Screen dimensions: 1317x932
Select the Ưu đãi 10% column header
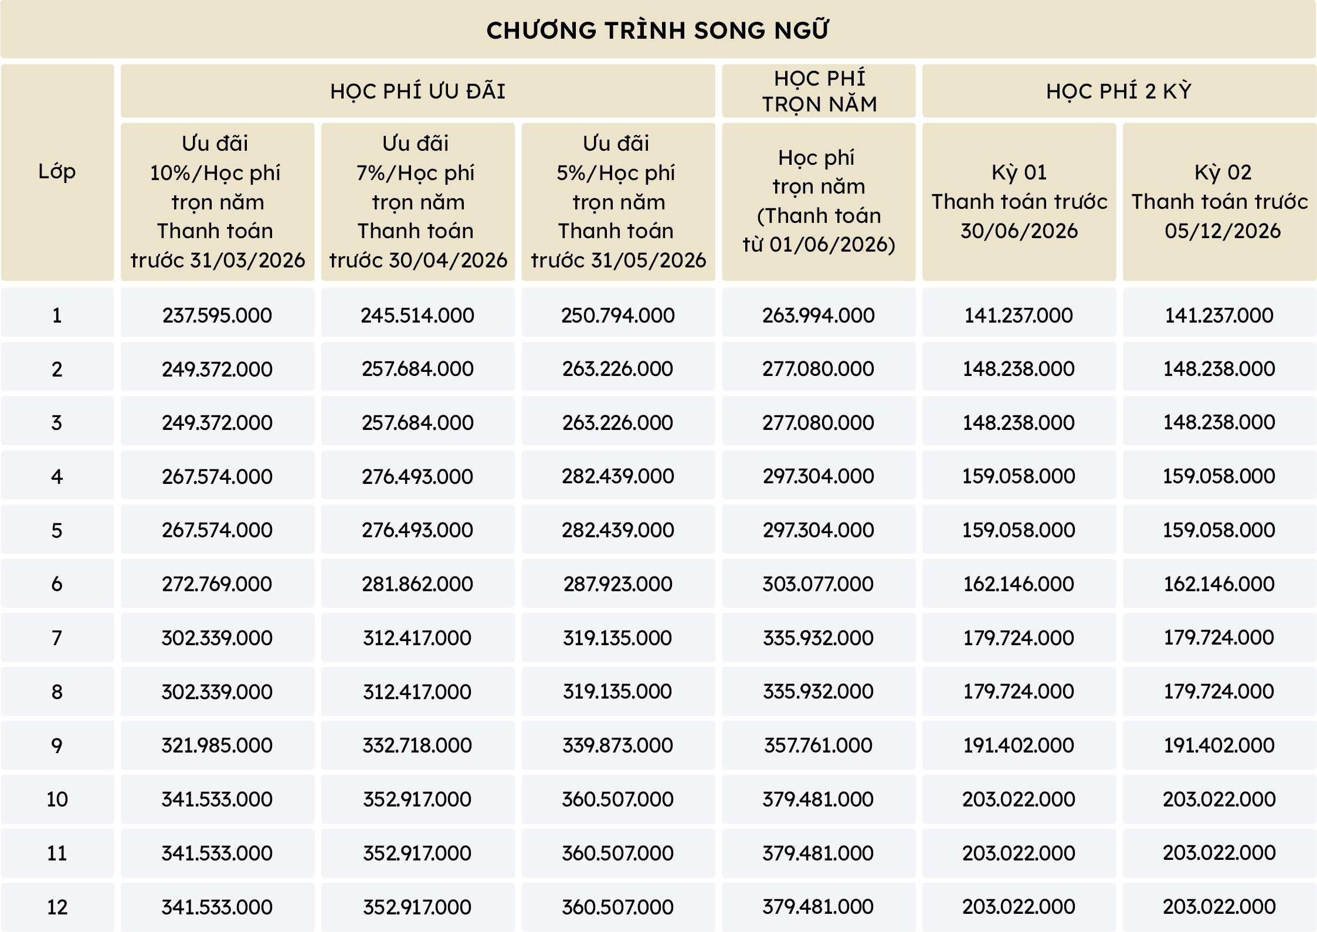[217, 201]
